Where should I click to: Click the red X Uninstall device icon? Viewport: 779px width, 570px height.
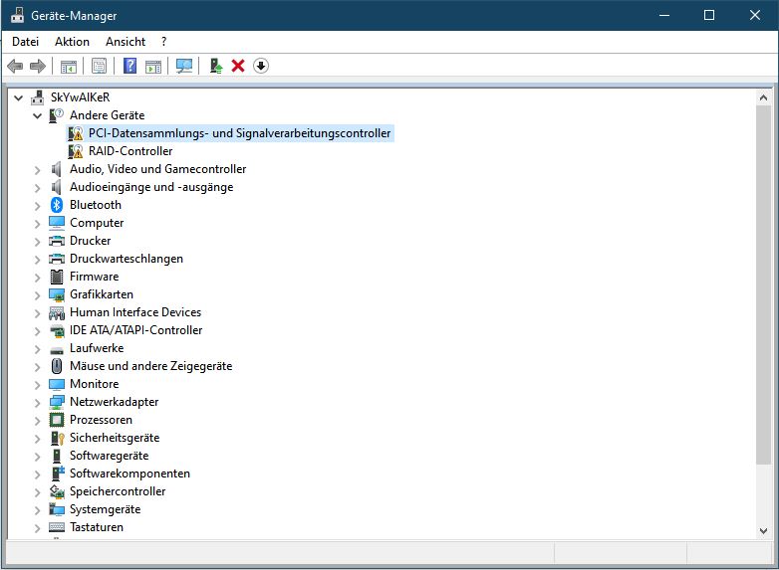pyautogui.click(x=238, y=66)
